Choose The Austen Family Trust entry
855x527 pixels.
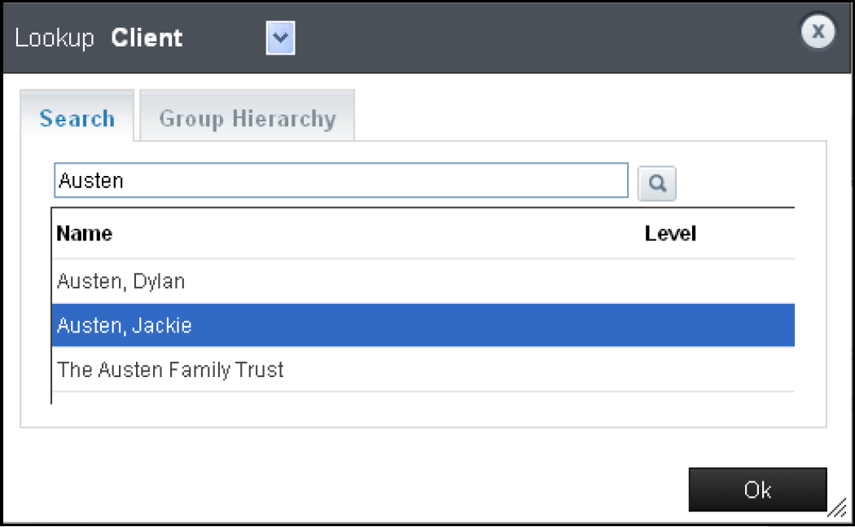click(x=170, y=370)
